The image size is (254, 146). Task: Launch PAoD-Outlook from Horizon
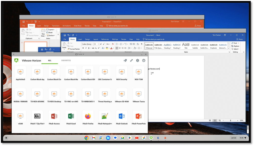point(122,117)
